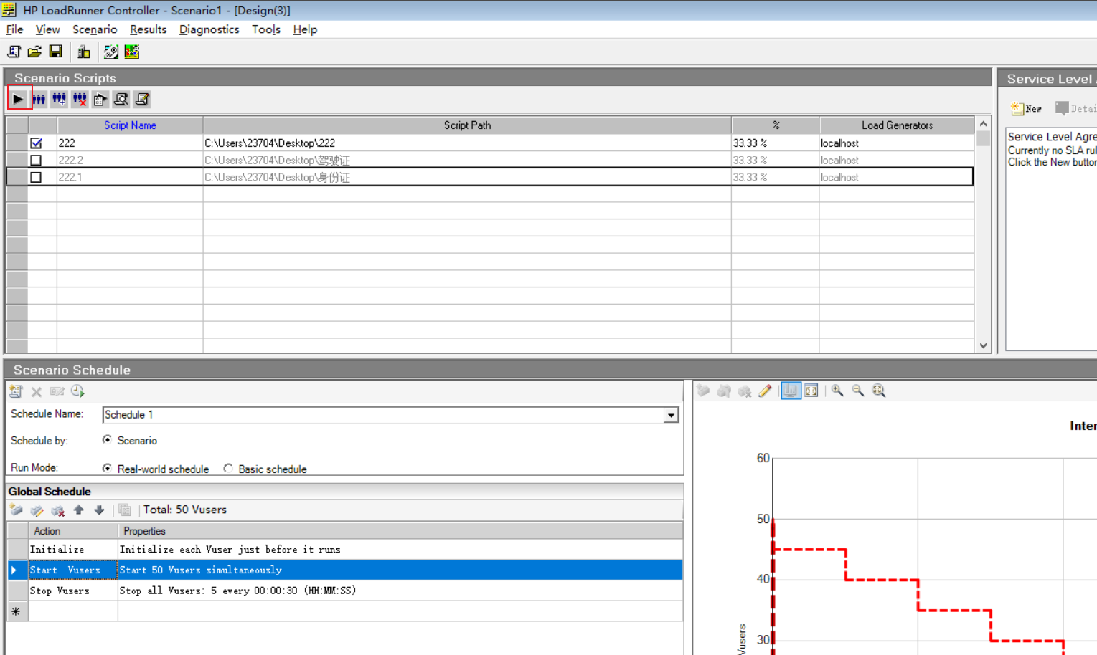The height and width of the screenshot is (655, 1097).
Task: Click the new-row asterisk in Global Schedule
Action: [x=16, y=611]
